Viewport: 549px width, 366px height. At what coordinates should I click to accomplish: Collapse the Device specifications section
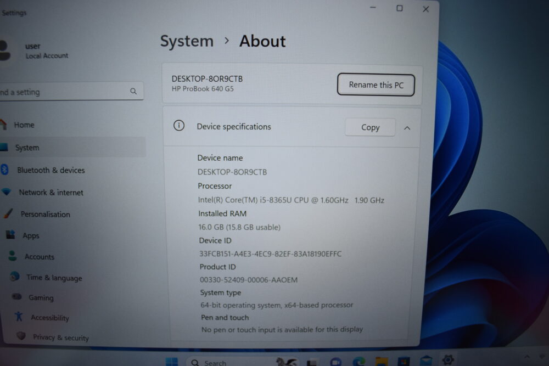(407, 128)
